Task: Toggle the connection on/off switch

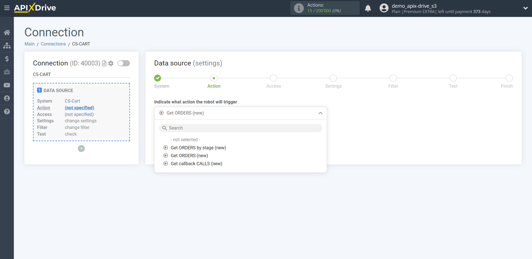Action: click(x=124, y=63)
